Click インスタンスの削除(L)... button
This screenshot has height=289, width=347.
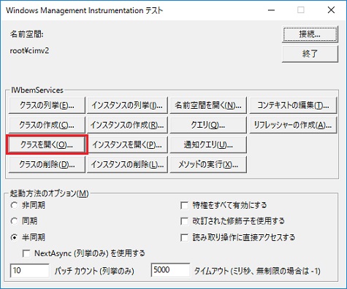click(x=127, y=164)
